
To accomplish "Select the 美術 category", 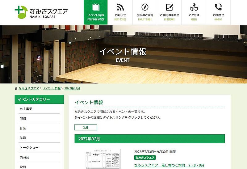I will click(39, 138).
